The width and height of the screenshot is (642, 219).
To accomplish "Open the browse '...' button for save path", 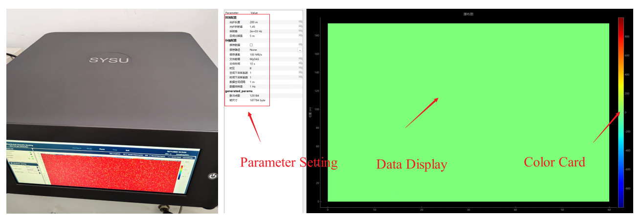I will pyautogui.click(x=300, y=50).
